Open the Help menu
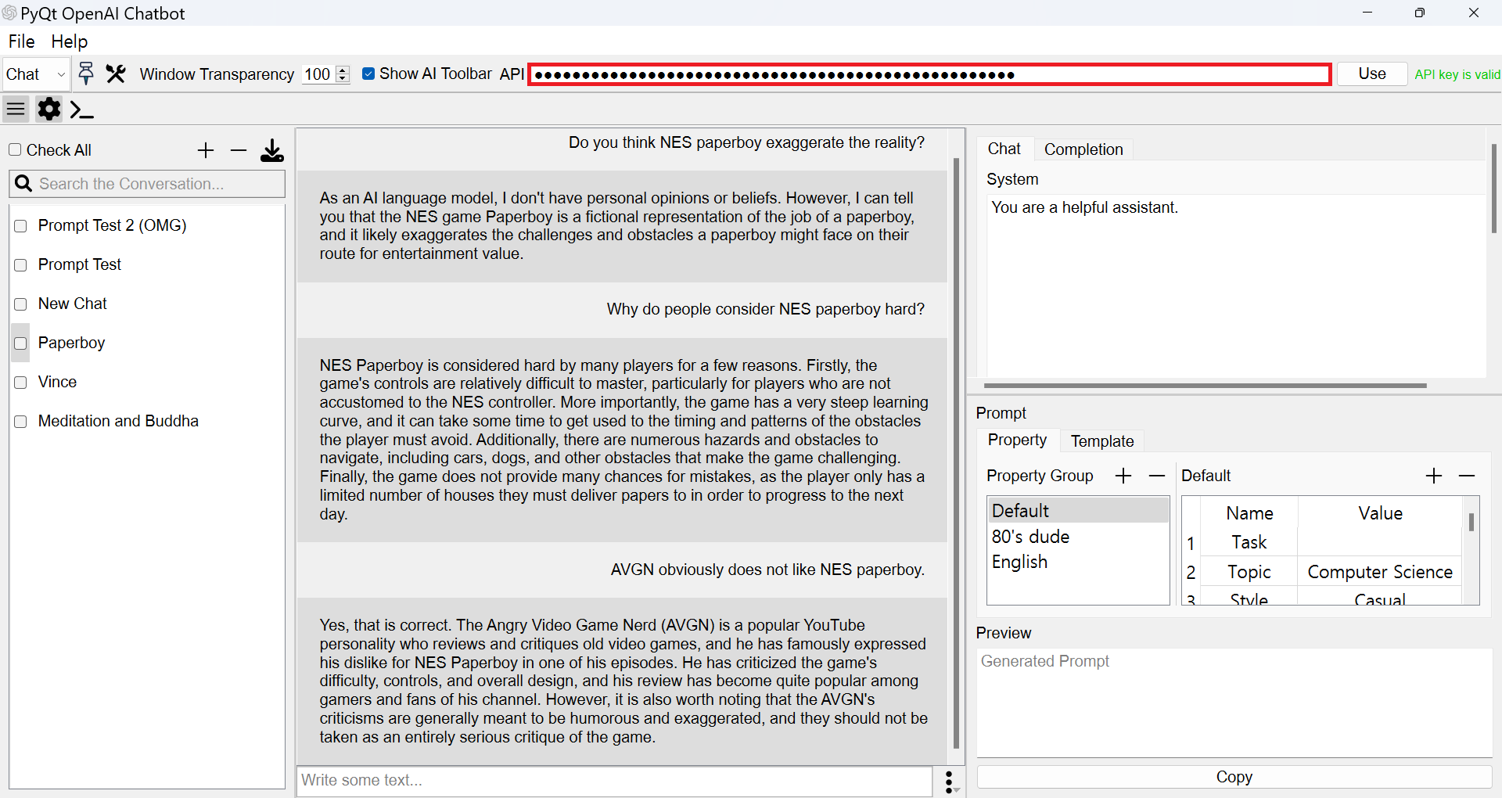This screenshot has width=1502, height=798. click(69, 41)
